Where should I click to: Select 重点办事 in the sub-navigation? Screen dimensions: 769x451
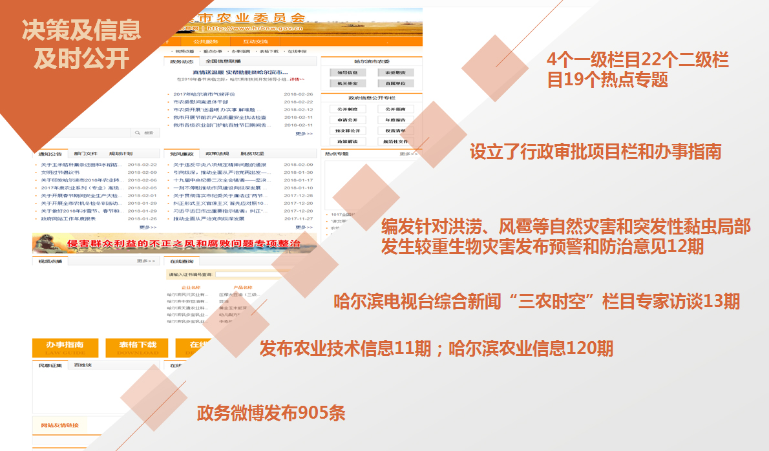(213, 52)
